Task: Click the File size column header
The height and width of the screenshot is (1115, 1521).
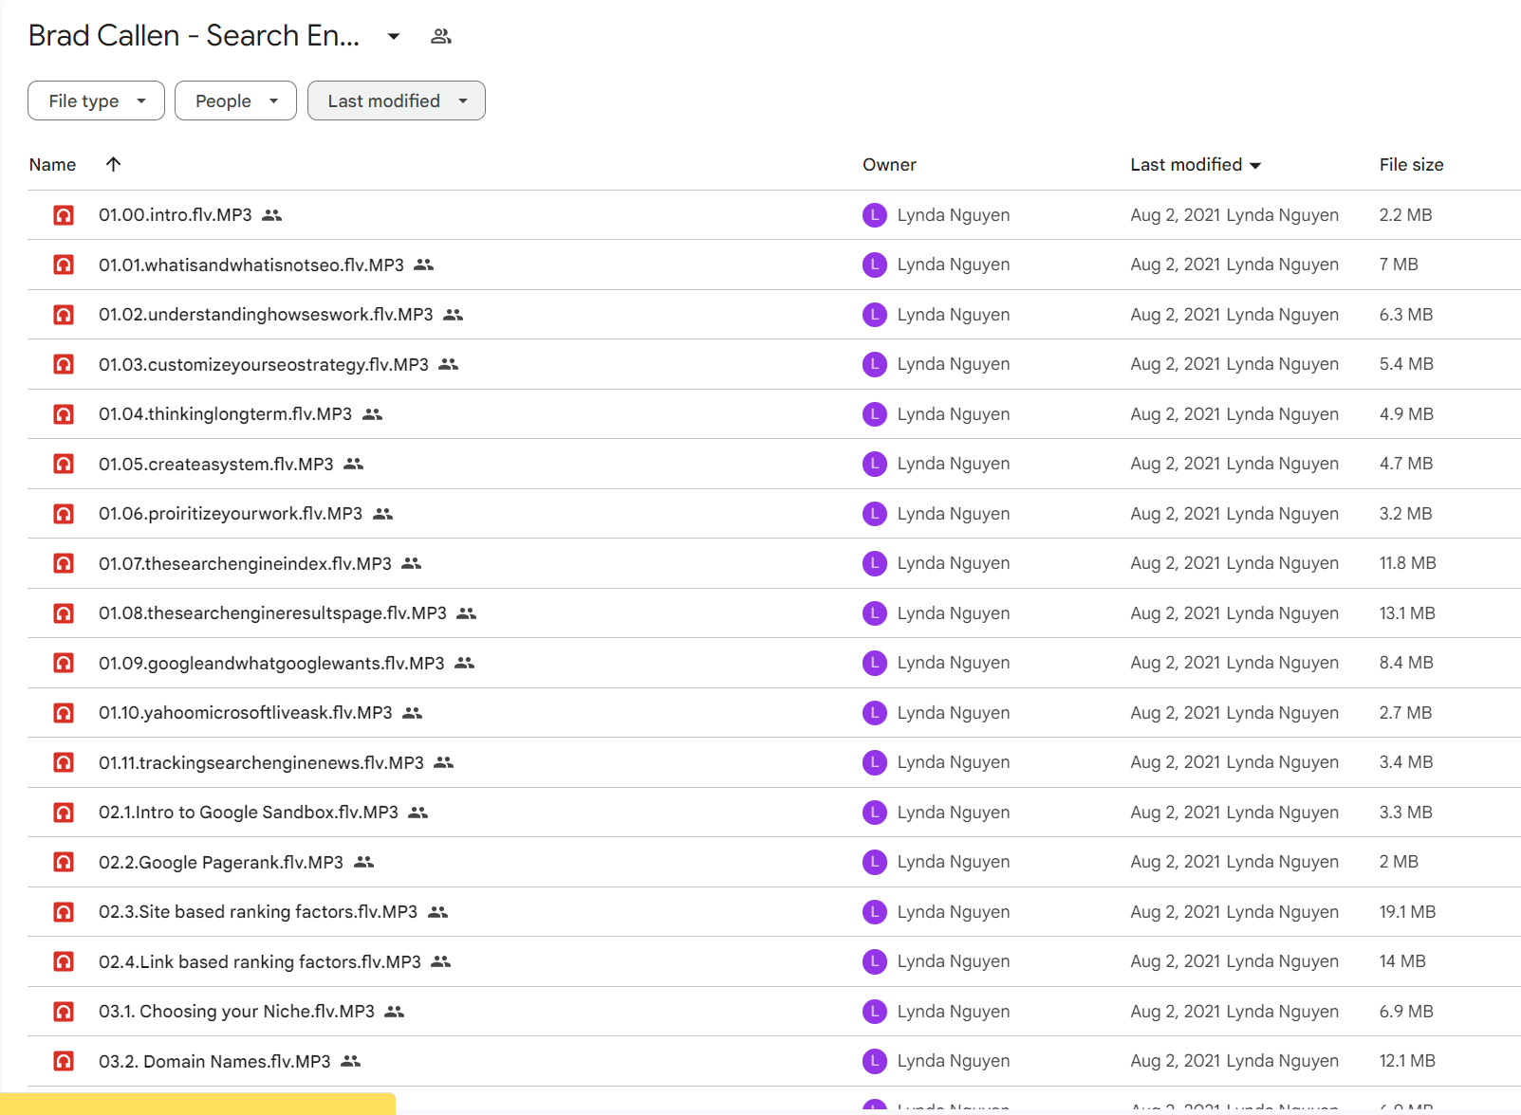Action: [1411, 165]
